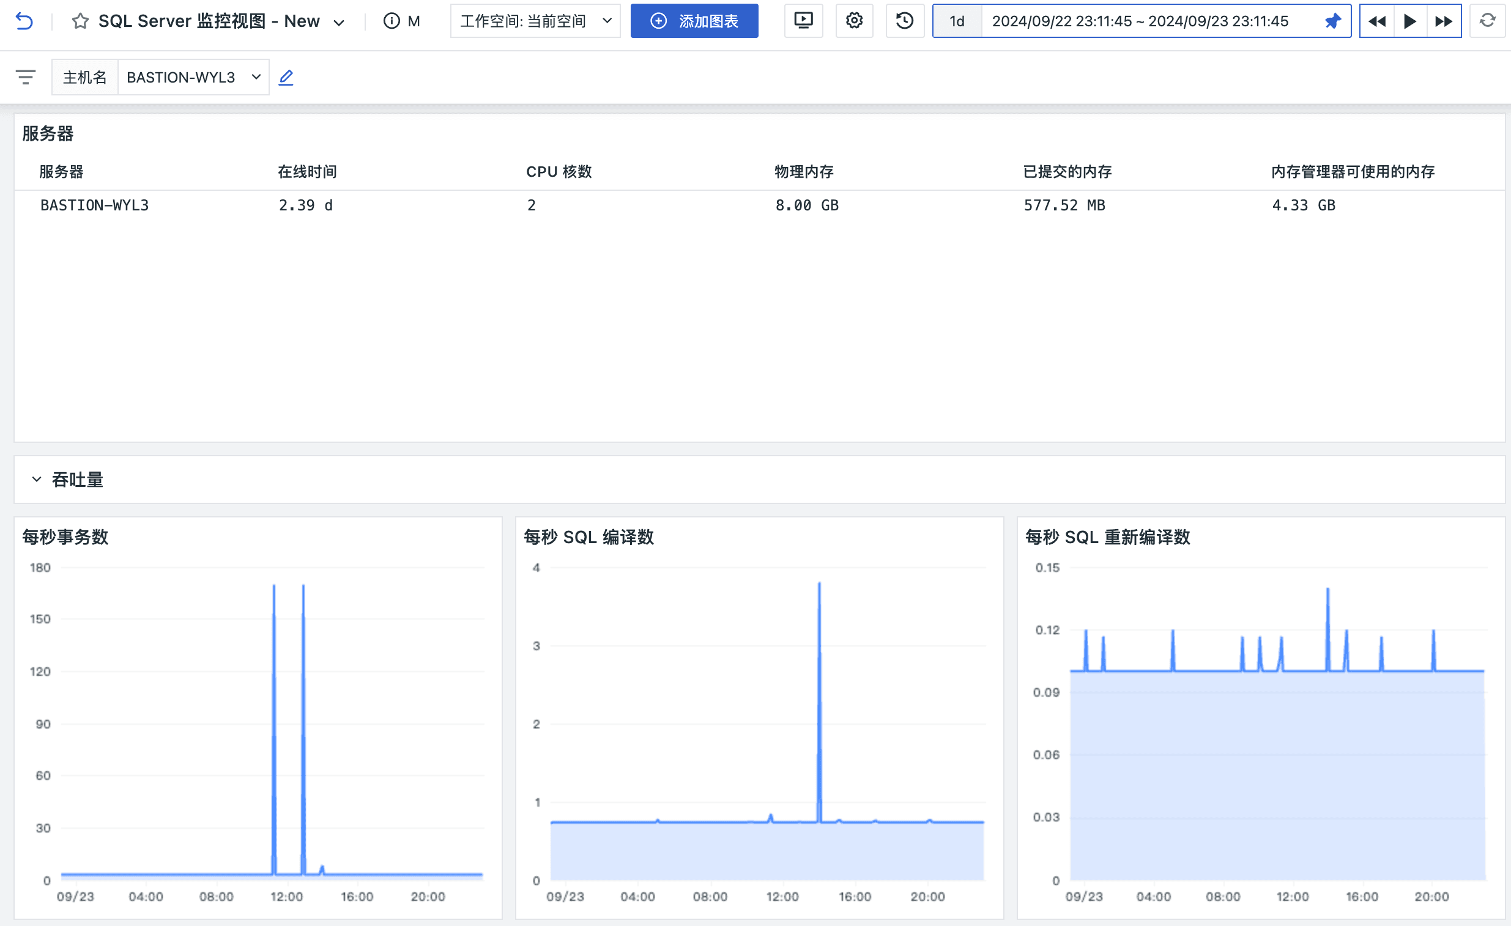
Task: Open the 工作空间: 当前空间 dropdown
Action: pos(535,21)
